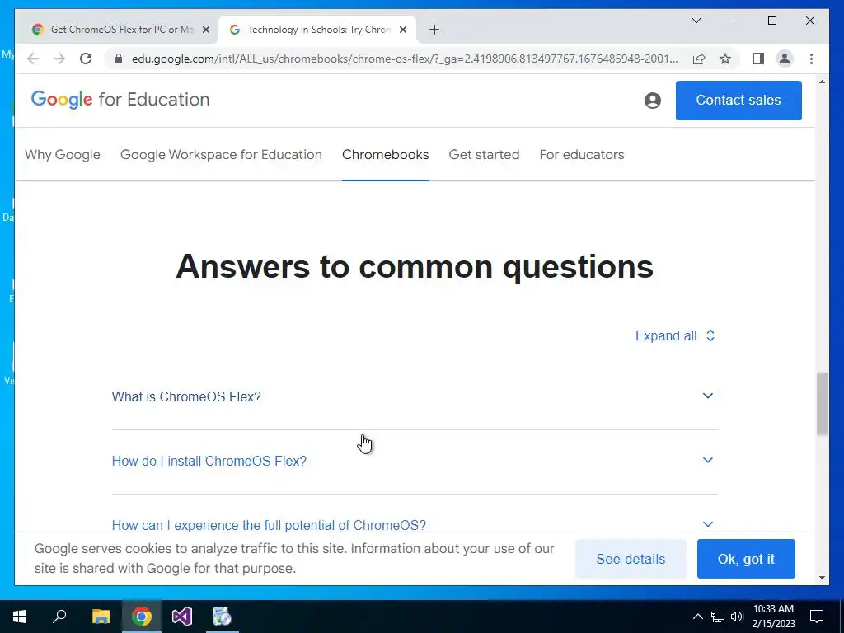Click the address bar URL field

pyautogui.click(x=404, y=59)
